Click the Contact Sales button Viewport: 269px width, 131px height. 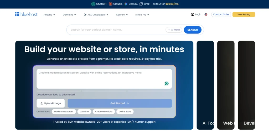(x=221, y=15)
